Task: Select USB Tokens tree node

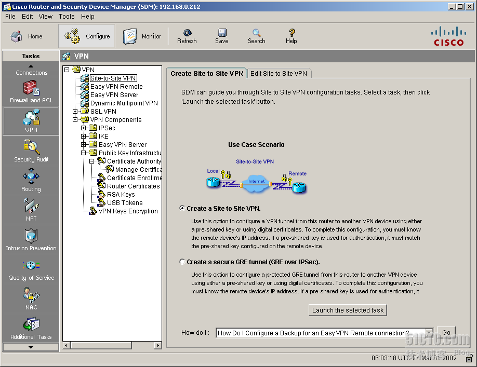Action: click(125, 202)
